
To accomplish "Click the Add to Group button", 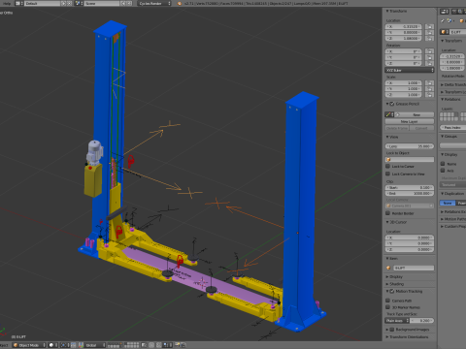I will click(452, 145).
